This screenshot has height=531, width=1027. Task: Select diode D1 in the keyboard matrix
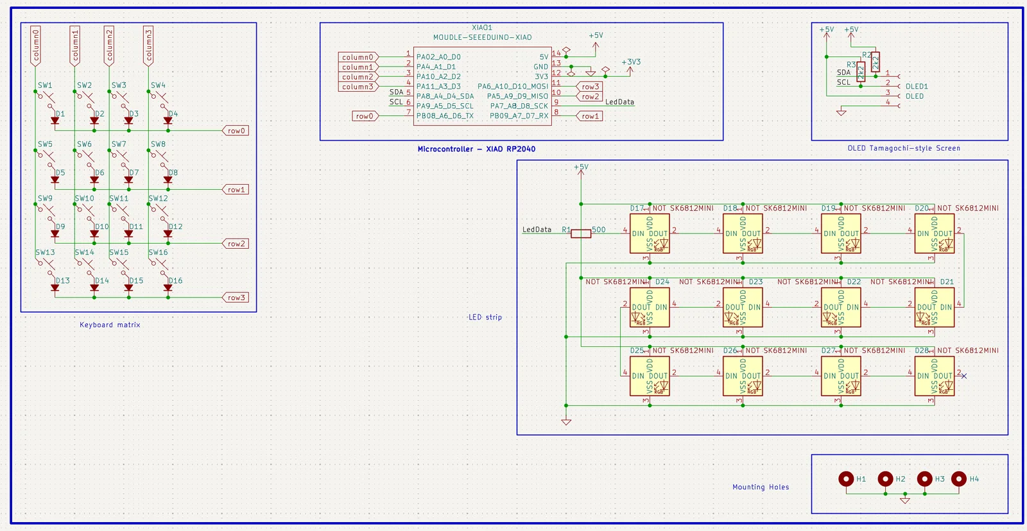click(55, 121)
